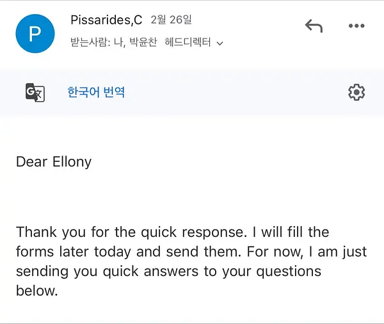Tap the reply arrow icon

(x=314, y=26)
